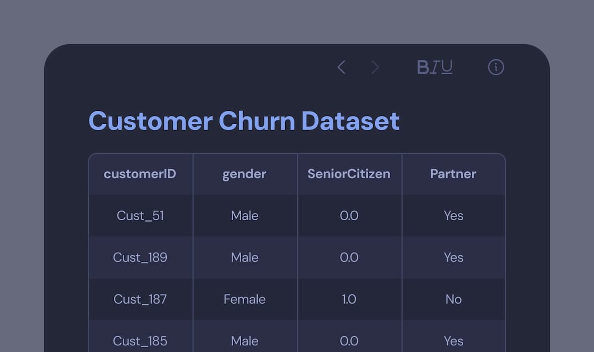Select the Partner column header
The height and width of the screenshot is (352, 594).
click(453, 174)
